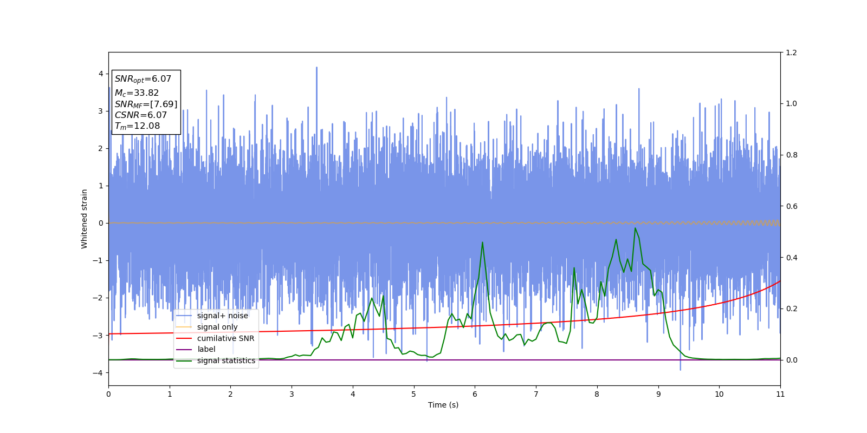Viewport: 867px width, 433px height.
Task: Click the right y-axis tick label 1.2
Action: point(791,53)
